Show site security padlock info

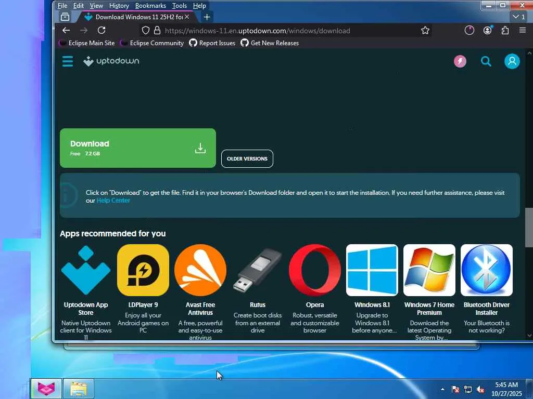coord(157,31)
